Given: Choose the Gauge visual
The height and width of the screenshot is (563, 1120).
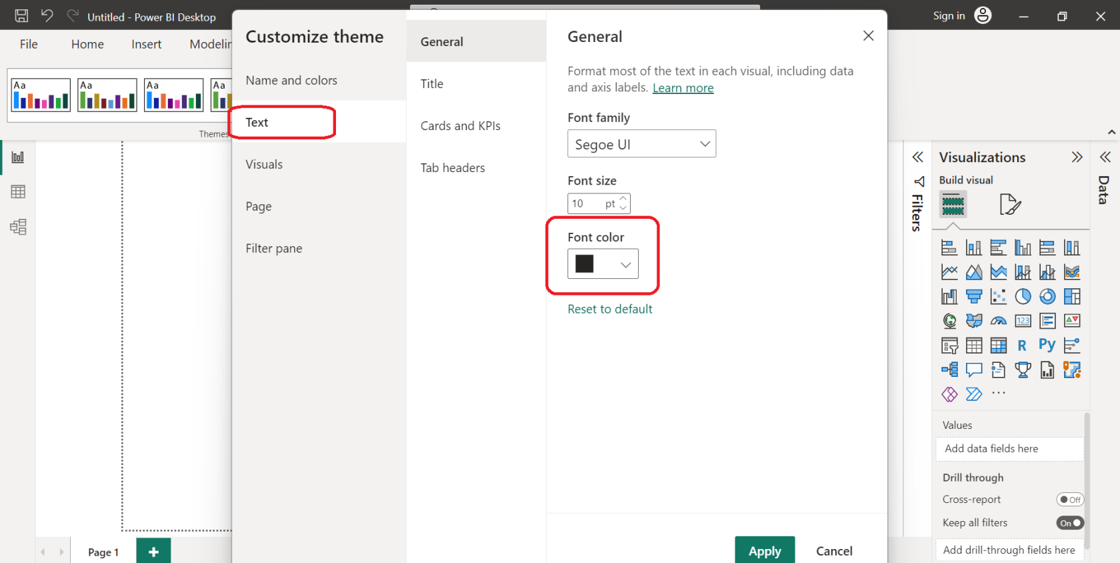Looking at the screenshot, I should coord(999,321).
